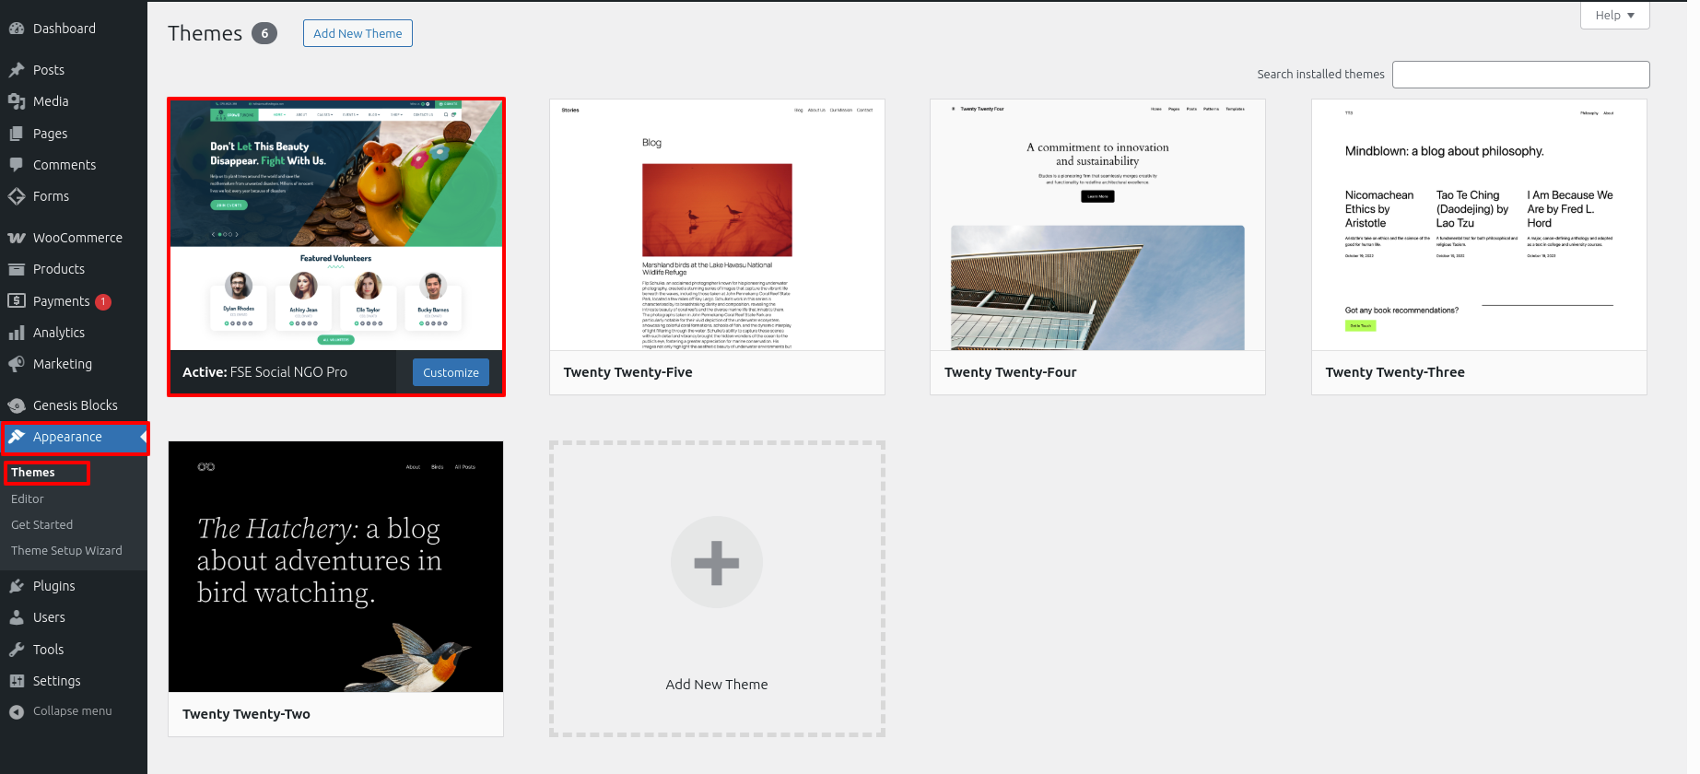Open the Products menu label
The image size is (1700, 774).
click(59, 269)
